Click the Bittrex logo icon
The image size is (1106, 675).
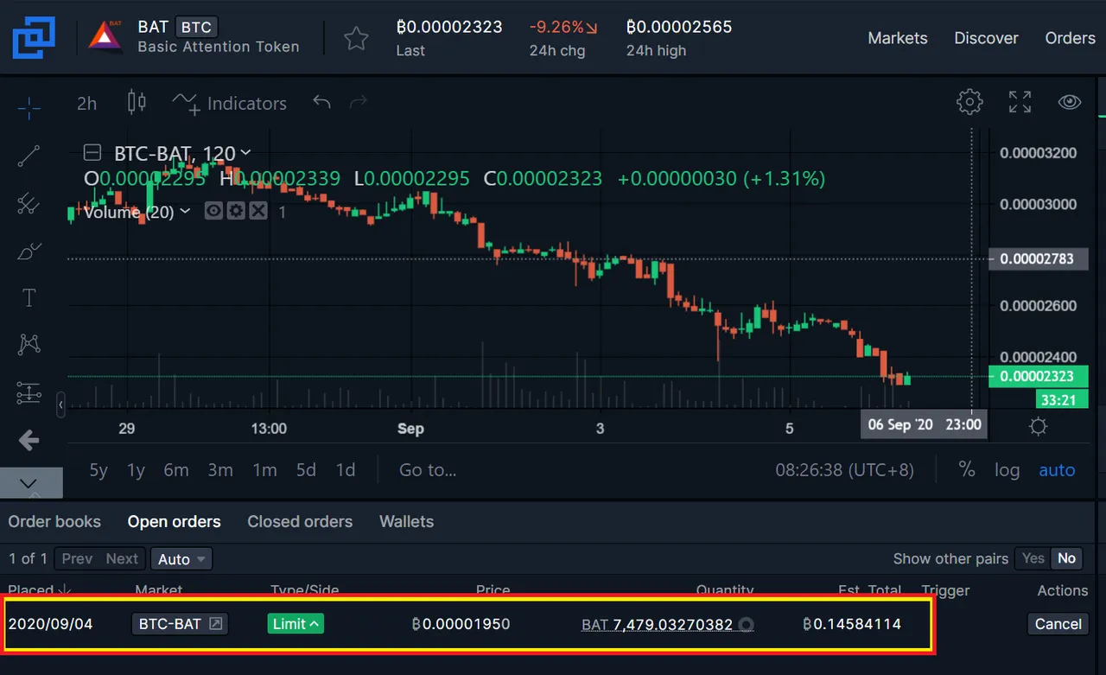click(34, 37)
